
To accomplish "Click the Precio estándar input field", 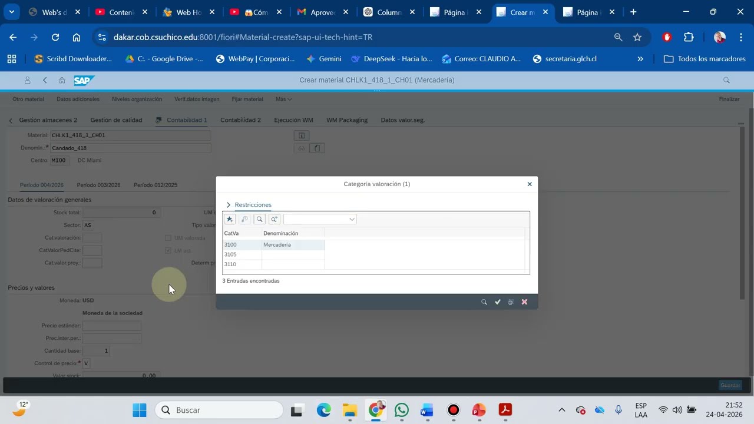I will (x=112, y=326).
